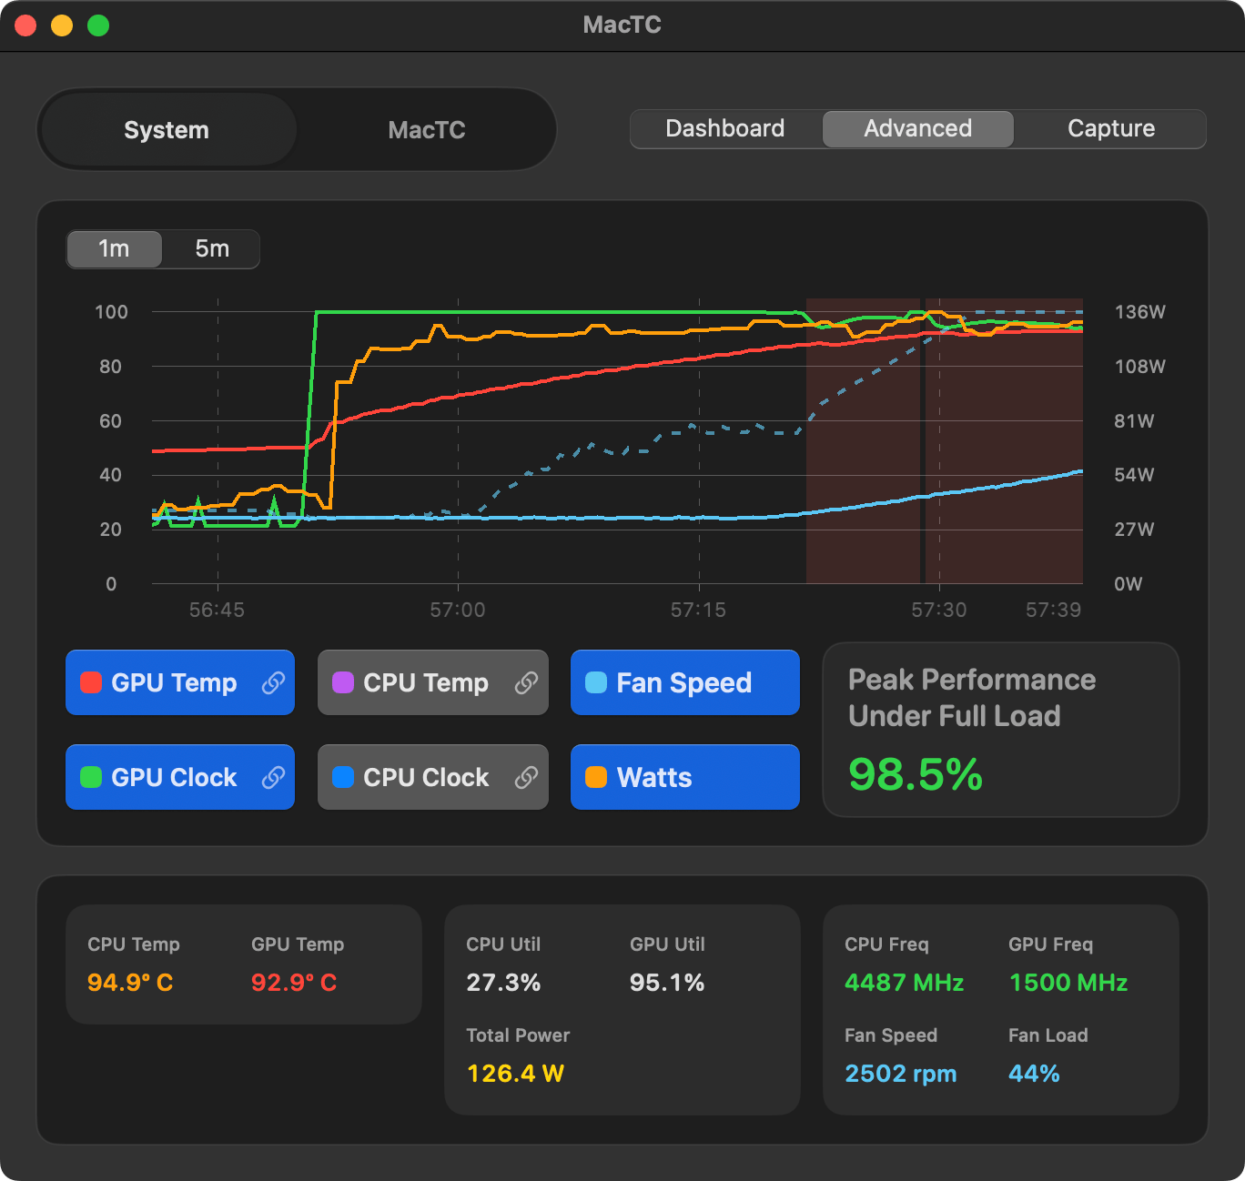The image size is (1245, 1181).
Task: Toggle the Fan Speed graph series
Action: click(684, 683)
